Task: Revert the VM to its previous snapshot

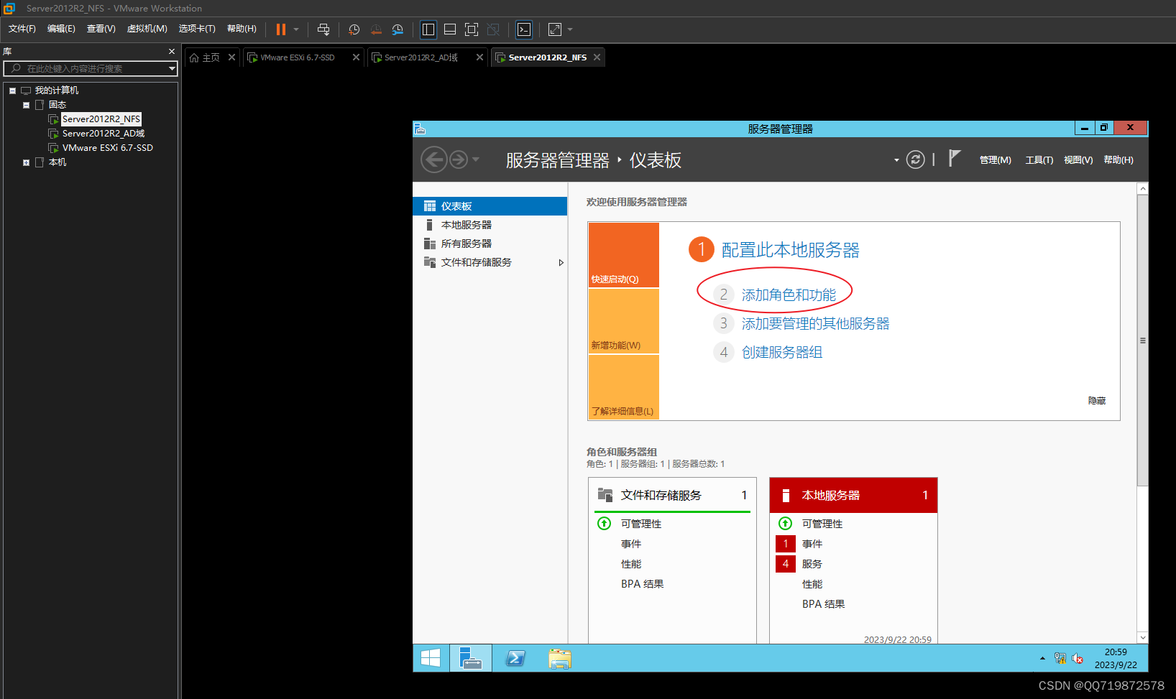Action: (376, 29)
